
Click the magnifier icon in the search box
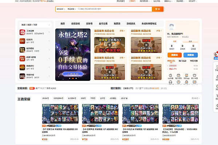coord(79,9)
